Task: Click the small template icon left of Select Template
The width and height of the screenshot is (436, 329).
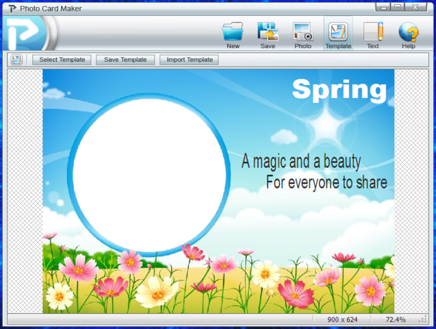Action: click(x=16, y=60)
